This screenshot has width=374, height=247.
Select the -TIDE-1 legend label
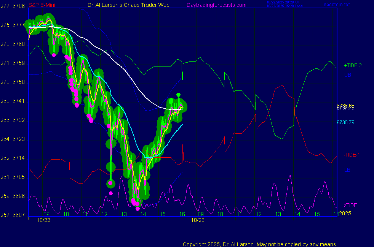(x=352, y=155)
